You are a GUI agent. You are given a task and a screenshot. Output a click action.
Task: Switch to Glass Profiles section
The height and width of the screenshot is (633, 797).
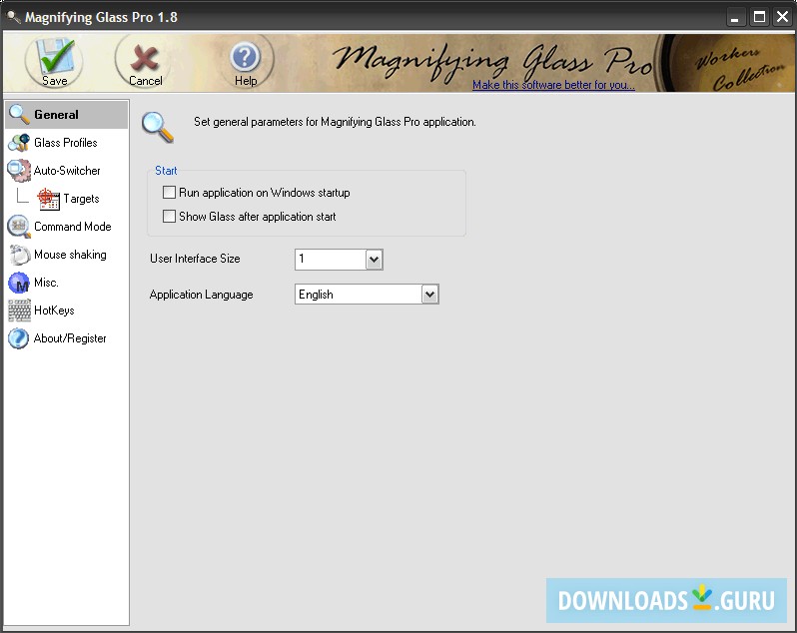67,143
